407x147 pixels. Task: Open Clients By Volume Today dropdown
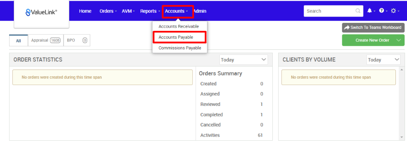(x=384, y=60)
